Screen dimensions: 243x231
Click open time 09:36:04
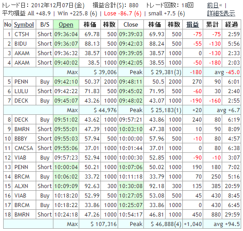66,34
